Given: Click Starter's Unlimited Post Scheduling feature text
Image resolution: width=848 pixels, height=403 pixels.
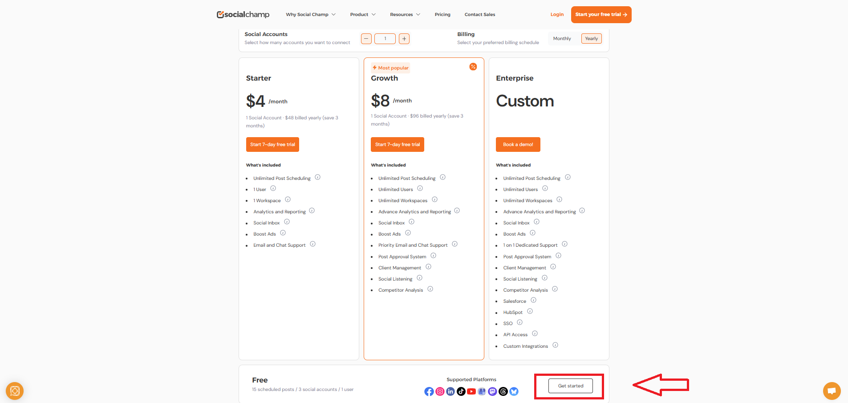Looking at the screenshot, I should click(x=282, y=179).
